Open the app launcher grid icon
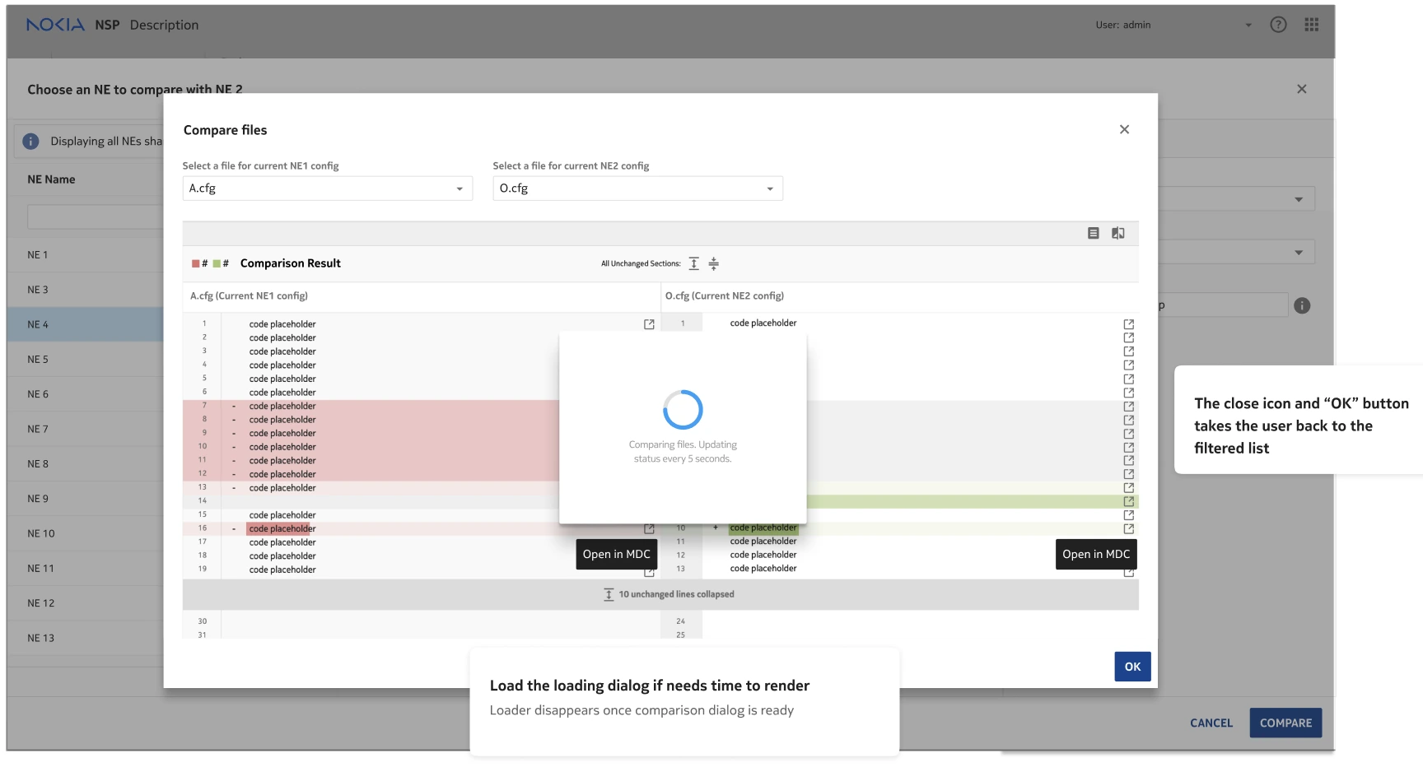Screen dimensions: 1423x772 (1312, 25)
